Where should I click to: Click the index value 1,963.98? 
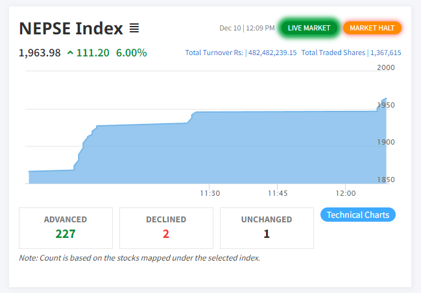(x=40, y=53)
